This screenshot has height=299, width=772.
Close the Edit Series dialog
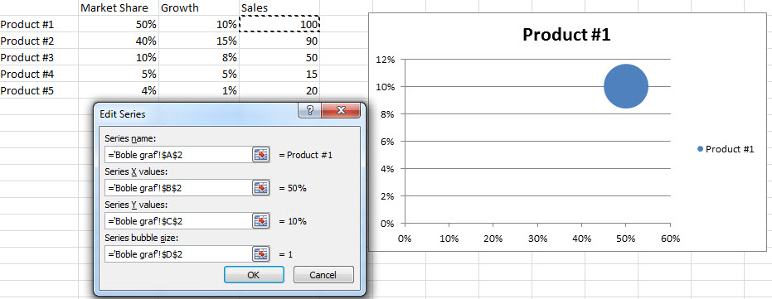point(340,110)
